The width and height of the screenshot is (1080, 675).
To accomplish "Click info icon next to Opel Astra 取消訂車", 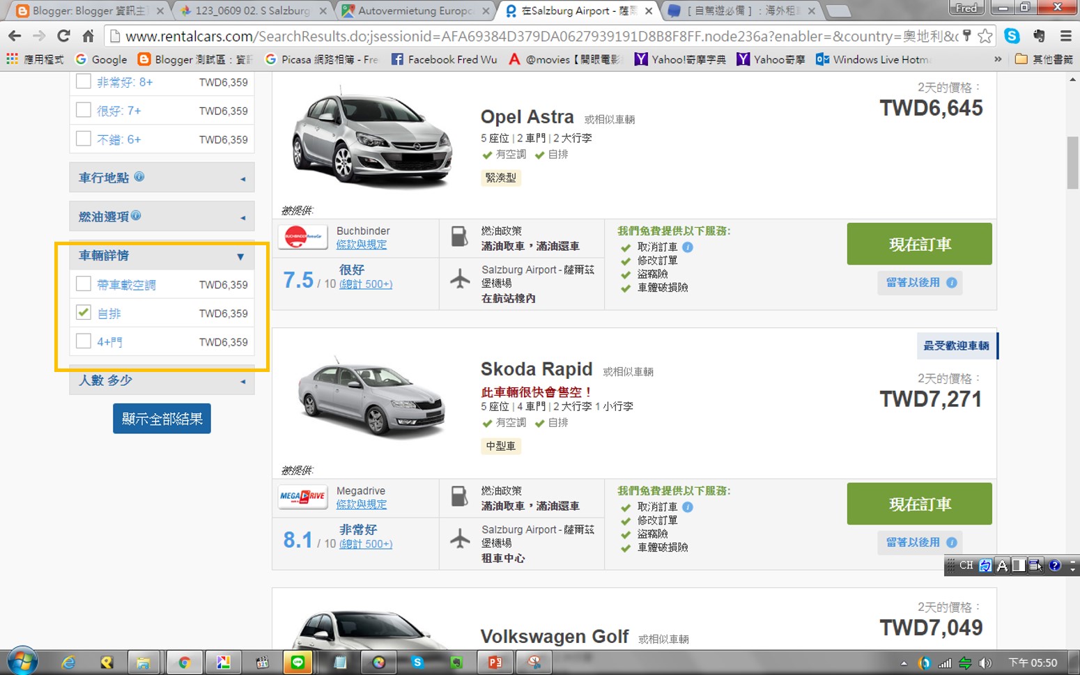I will pos(688,247).
